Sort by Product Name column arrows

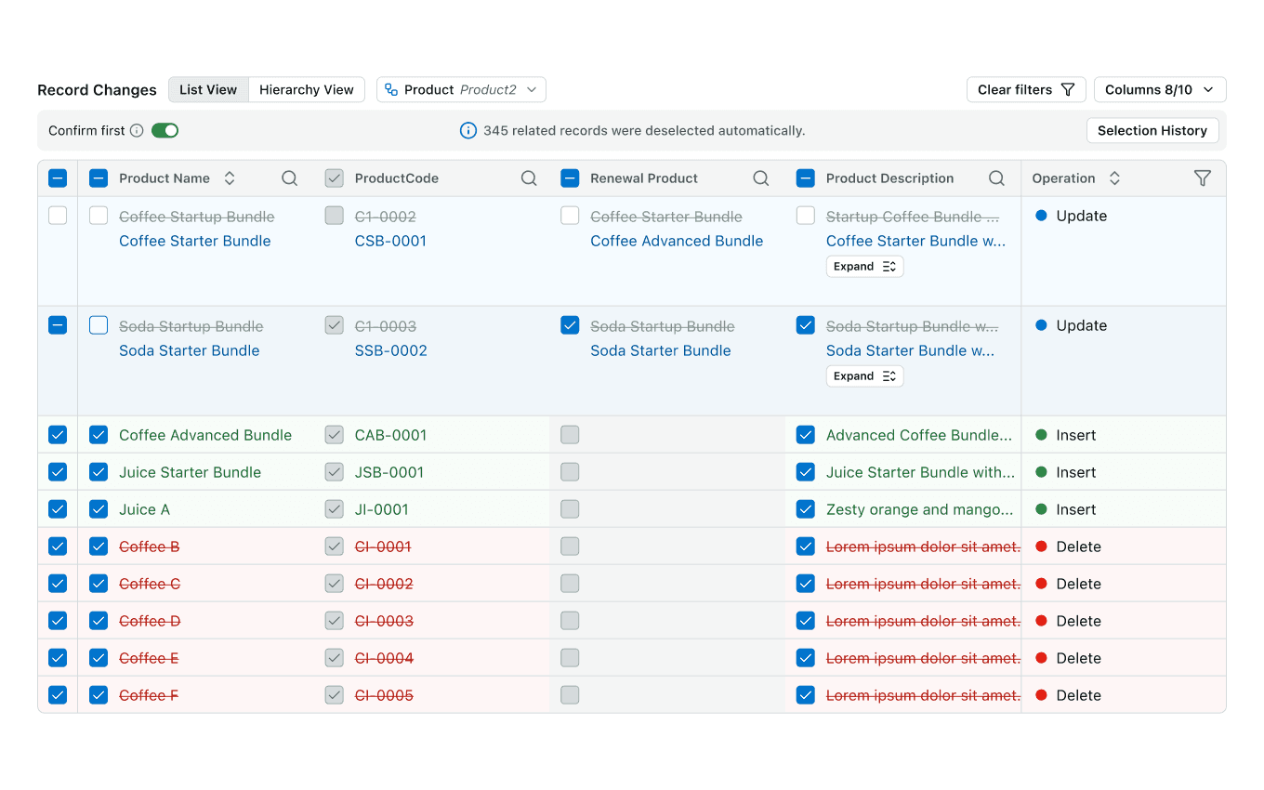pyautogui.click(x=230, y=178)
